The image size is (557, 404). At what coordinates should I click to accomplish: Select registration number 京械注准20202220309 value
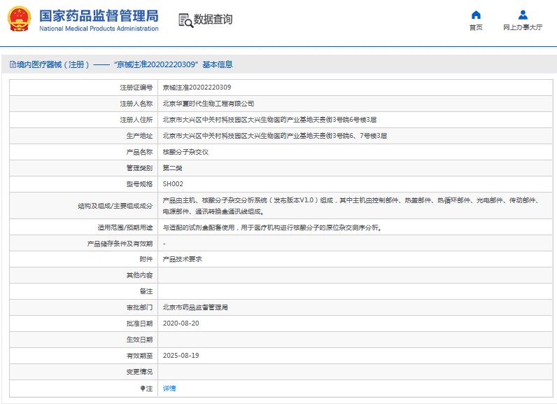[x=197, y=88]
